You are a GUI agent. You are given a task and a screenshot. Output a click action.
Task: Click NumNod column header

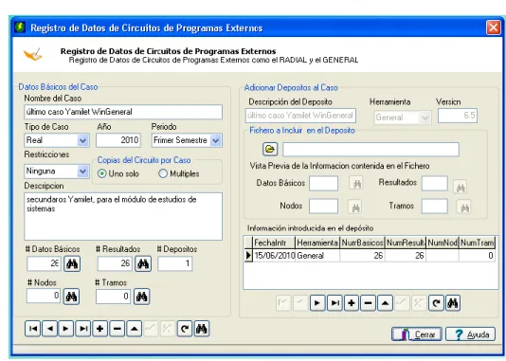pos(443,243)
